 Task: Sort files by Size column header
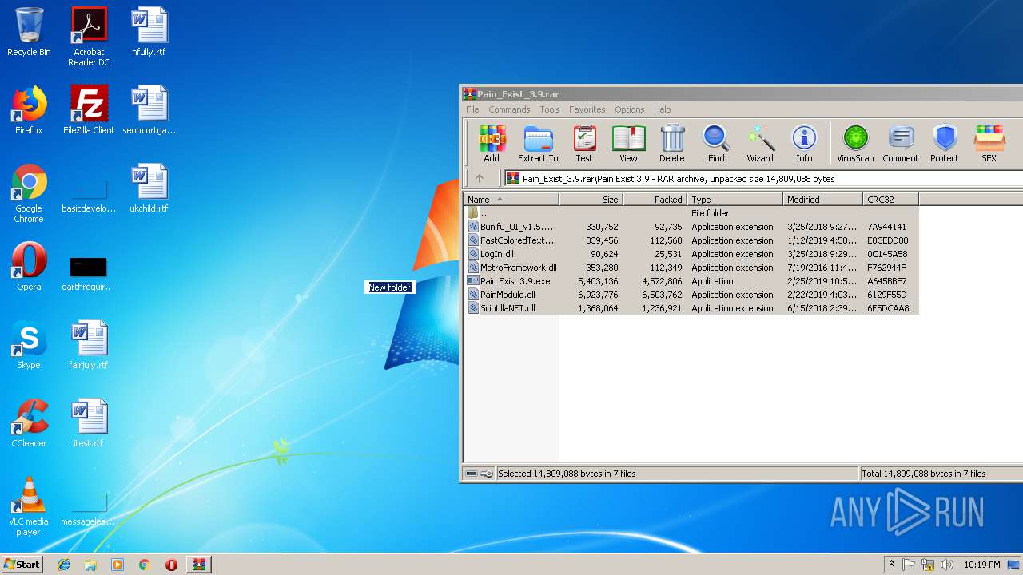pyautogui.click(x=591, y=200)
